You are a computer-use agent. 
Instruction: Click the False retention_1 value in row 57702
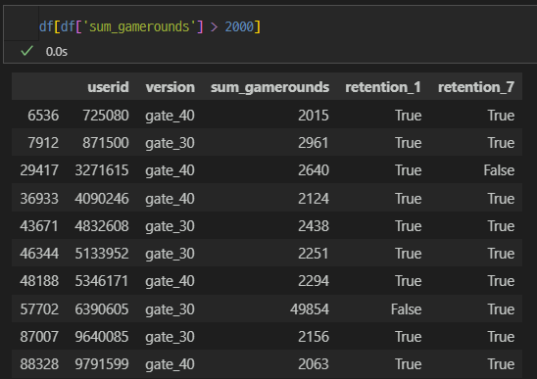(x=406, y=309)
